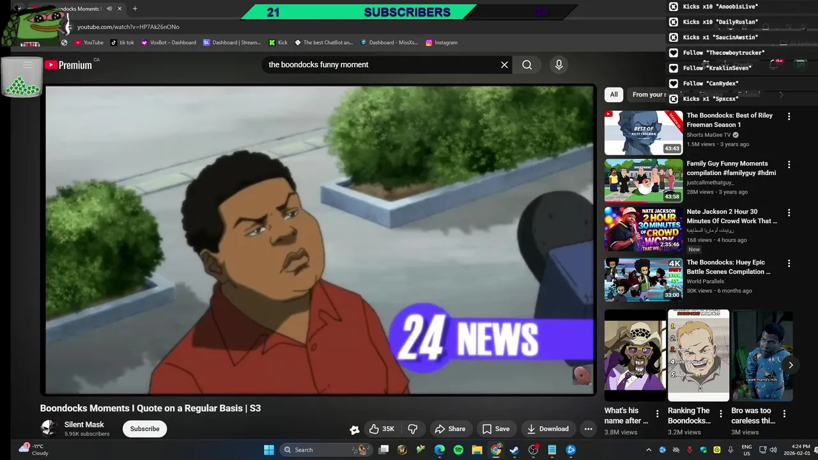Screen dimensions: 818x460
Task: Open Best of Riley Freeman thumbnail
Action: tap(644, 133)
